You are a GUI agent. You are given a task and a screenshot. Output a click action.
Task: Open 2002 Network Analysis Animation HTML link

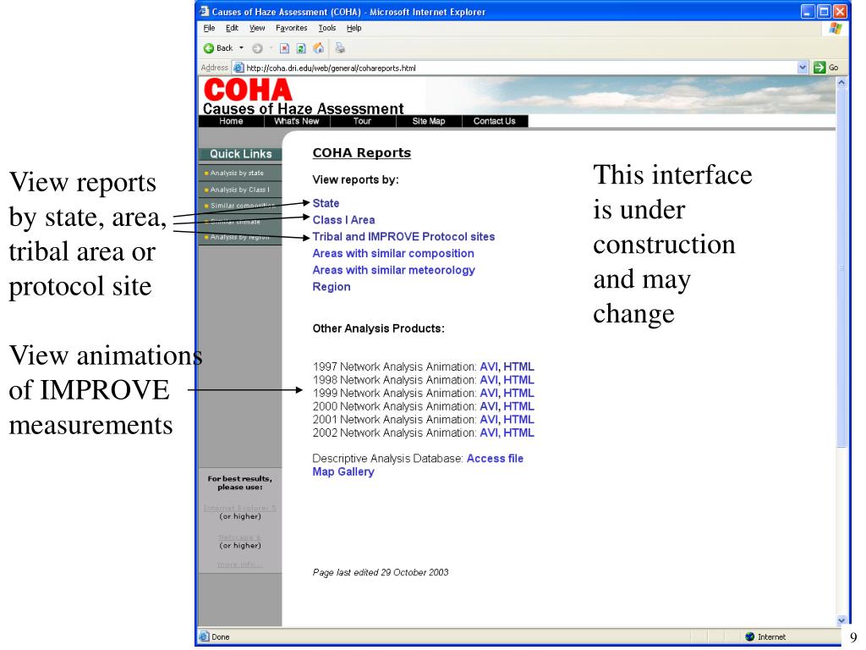point(518,432)
